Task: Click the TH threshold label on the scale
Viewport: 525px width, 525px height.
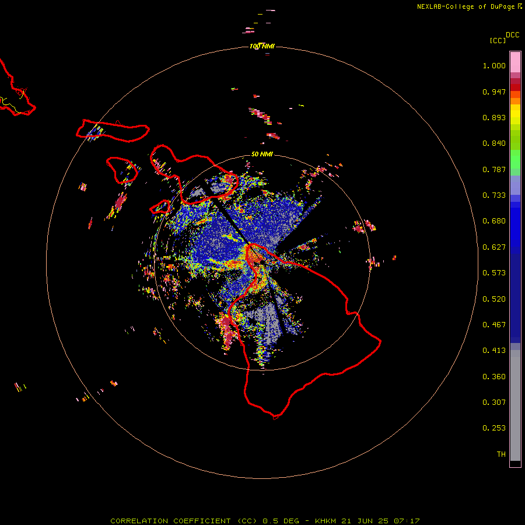Action: pos(501,454)
